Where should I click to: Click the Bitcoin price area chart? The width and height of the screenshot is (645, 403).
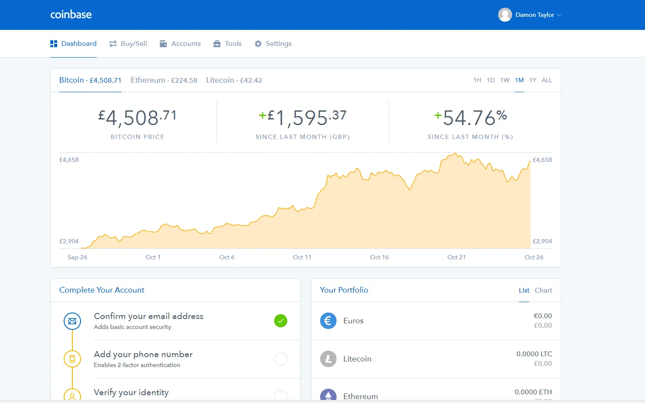(306, 201)
